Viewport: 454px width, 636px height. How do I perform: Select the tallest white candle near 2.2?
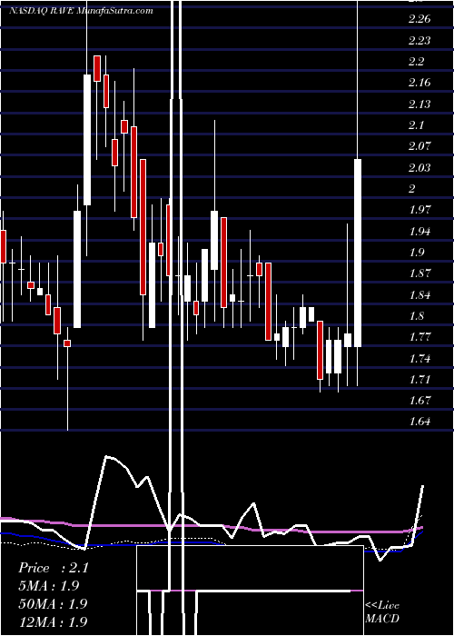coord(87,140)
